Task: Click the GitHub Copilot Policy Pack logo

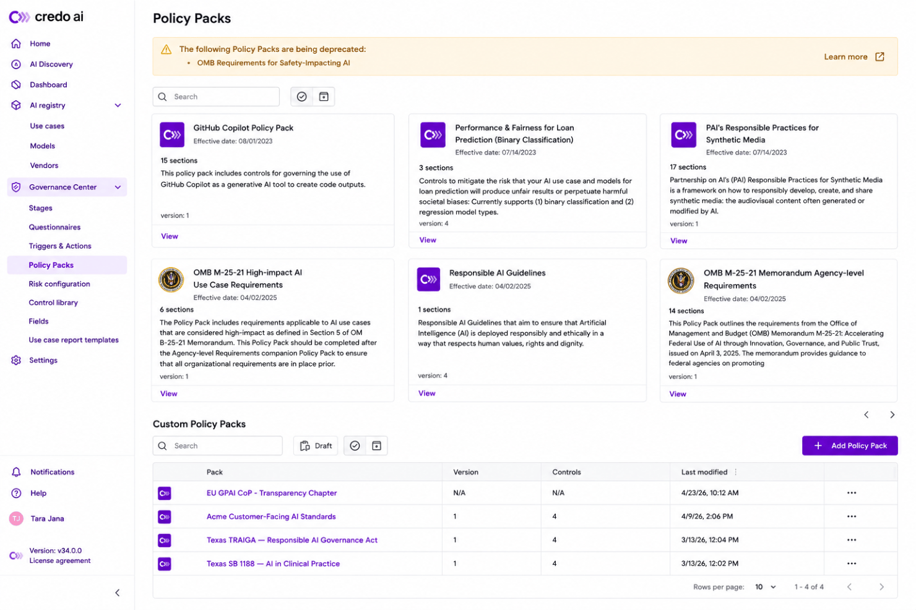Action: click(172, 135)
